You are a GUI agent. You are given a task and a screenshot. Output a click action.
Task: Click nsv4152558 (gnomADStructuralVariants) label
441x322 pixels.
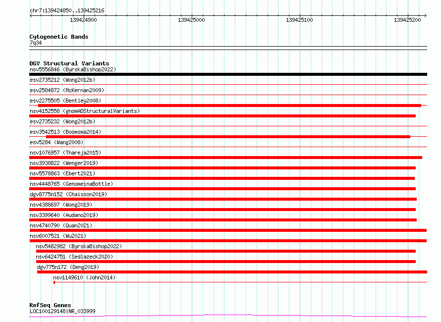[x=85, y=111]
